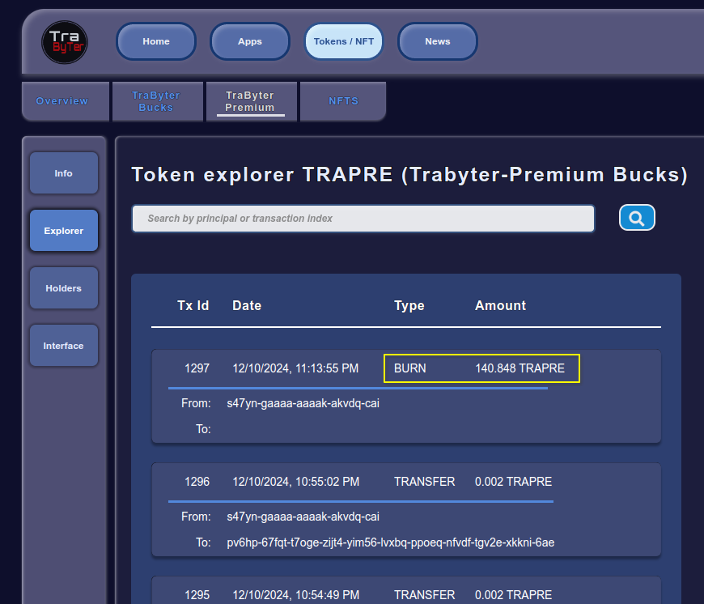Screen dimensions: 704x604
Task: Open the Interface sidebar section
Action: (x=64, y=346)
